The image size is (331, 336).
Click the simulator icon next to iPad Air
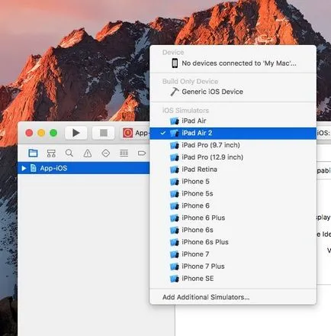click(175, 121)
